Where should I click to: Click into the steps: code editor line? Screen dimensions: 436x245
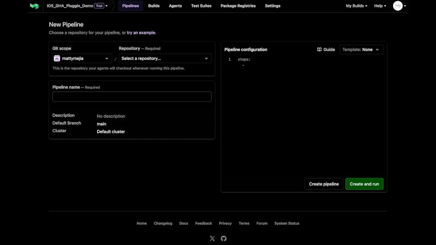click(x=244, y=59)
